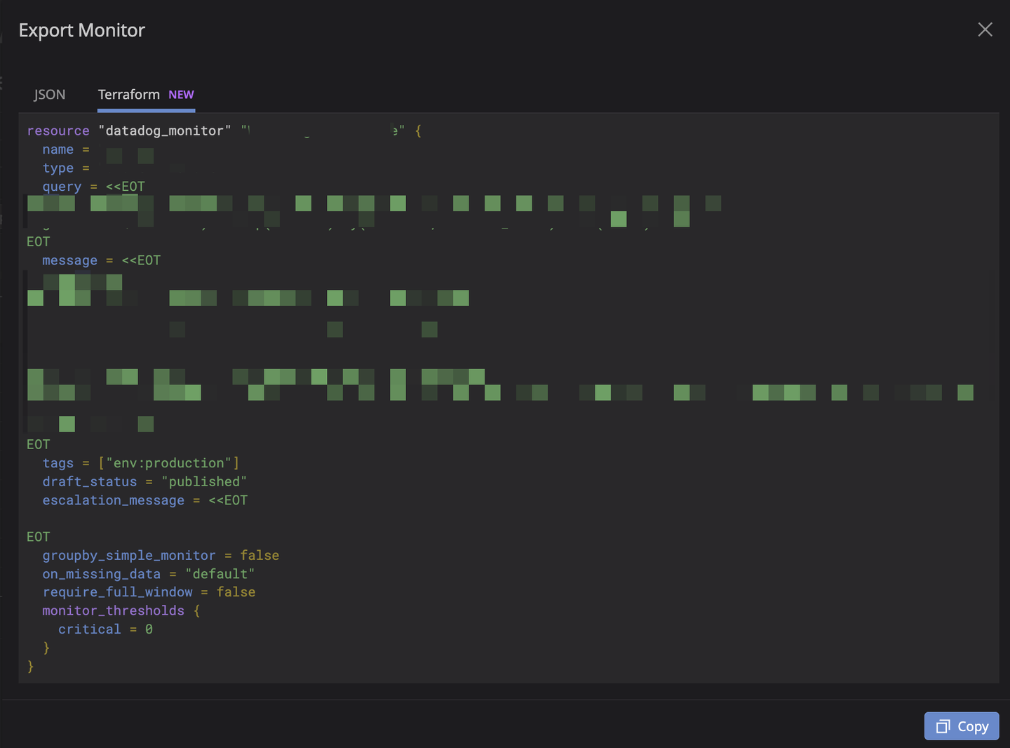Click the Export Monitor dialog title
The width and height of the screenshot is (1010, 748).
click(x=82, y=30)
